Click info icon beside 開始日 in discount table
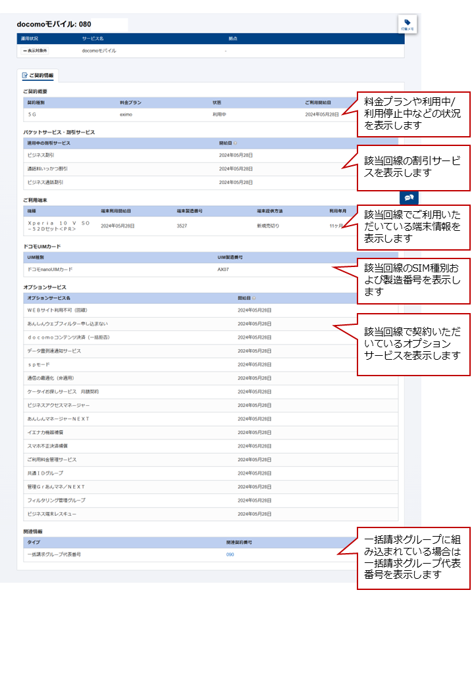Image resolution: width=474 pixels, height=684 pixels. (x=236, y=143)
